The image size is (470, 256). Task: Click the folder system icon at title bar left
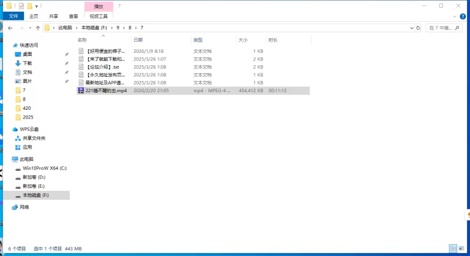9,6
